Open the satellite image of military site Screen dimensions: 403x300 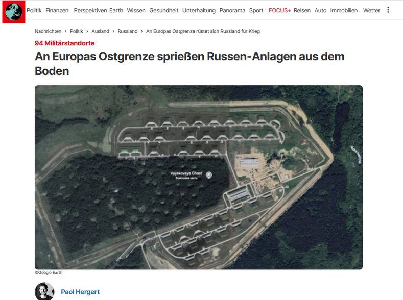199,178
